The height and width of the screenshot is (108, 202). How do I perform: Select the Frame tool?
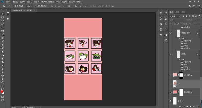[3, 31]
